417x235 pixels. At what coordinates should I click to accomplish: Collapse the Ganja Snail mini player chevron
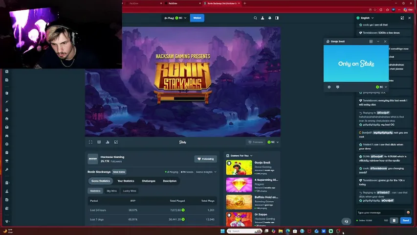[x=378, y=41]
